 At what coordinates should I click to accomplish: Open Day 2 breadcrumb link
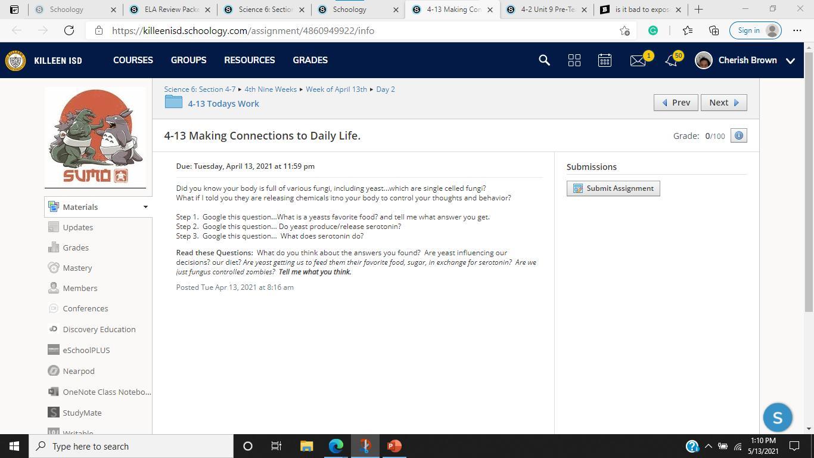click(x=386, y=89)
